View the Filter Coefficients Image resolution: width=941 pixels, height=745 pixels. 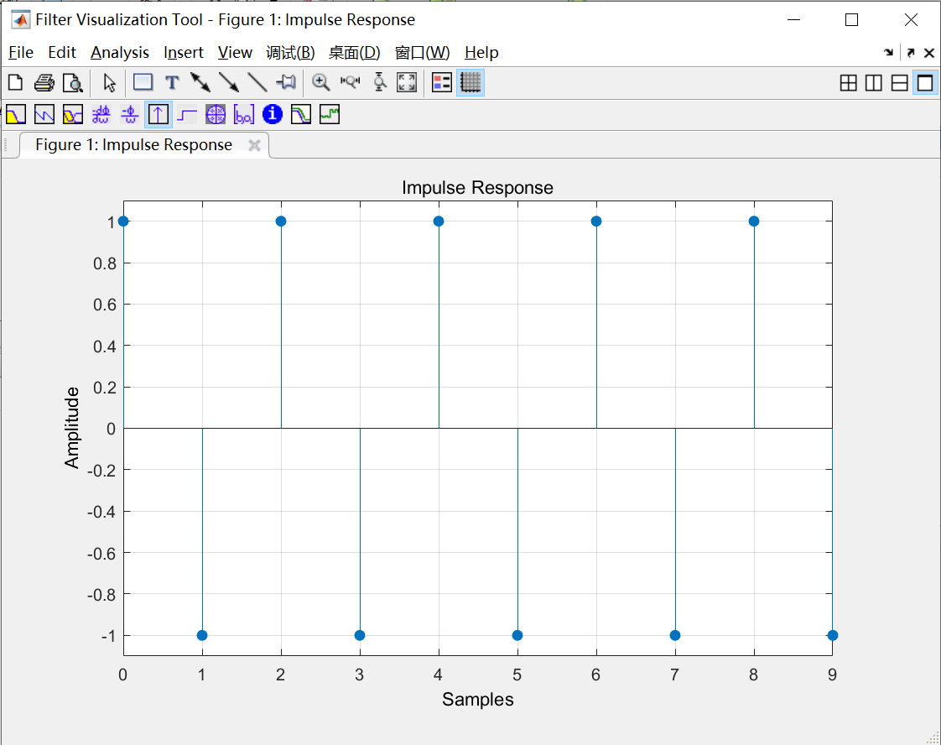click(244, 114)
